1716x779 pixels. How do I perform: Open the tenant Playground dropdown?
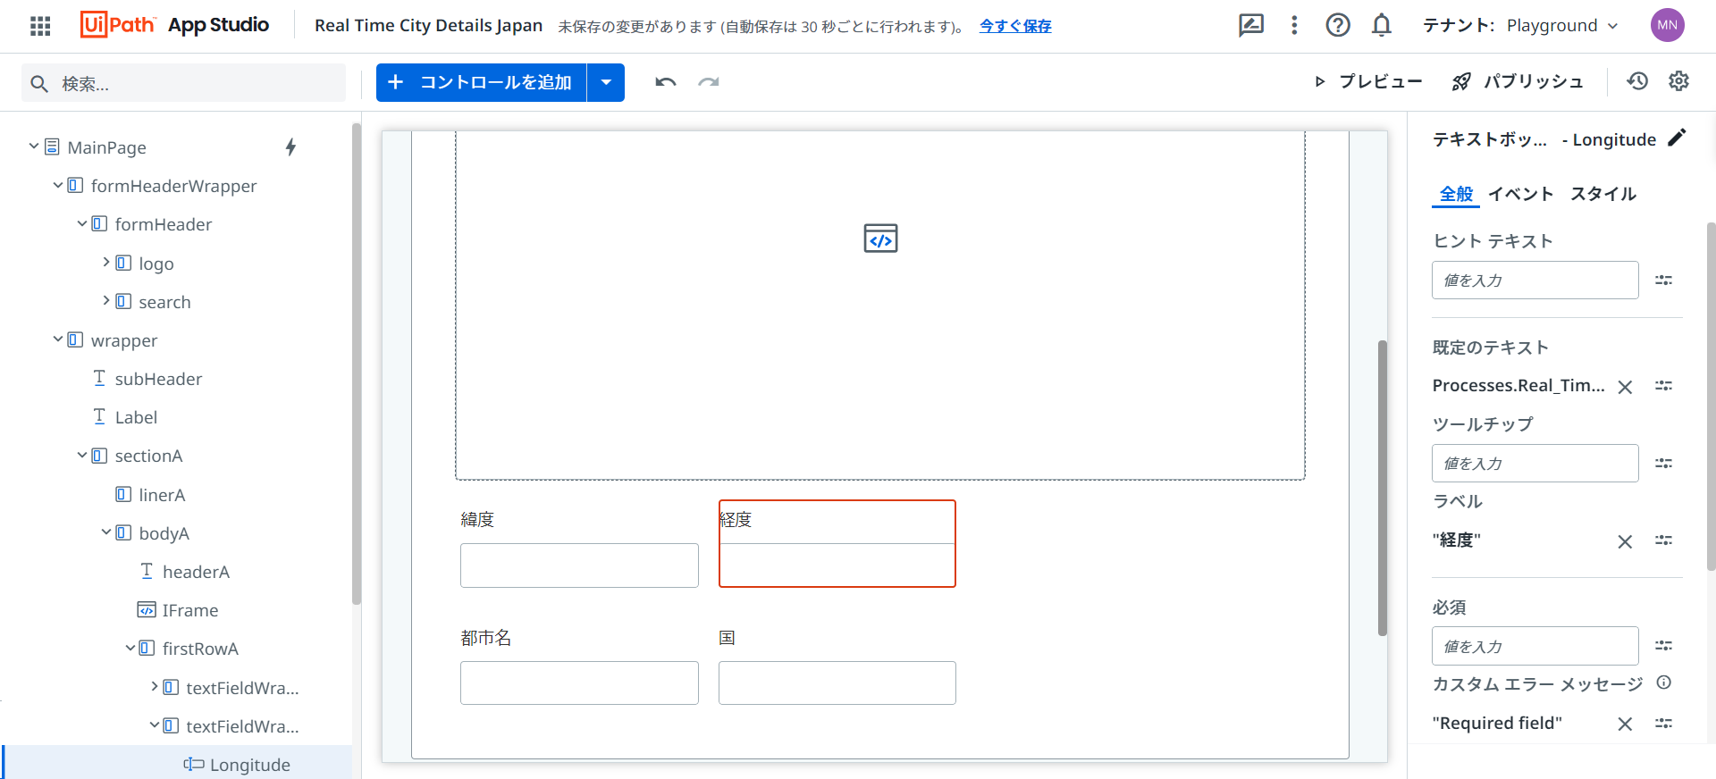[1563, 26]
